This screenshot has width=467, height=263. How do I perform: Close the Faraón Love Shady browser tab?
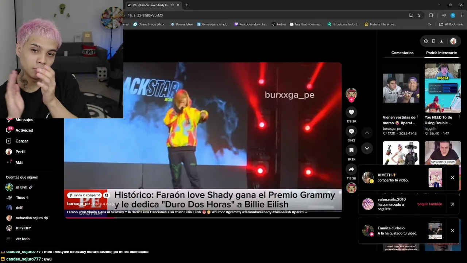[x=178, y=5]
